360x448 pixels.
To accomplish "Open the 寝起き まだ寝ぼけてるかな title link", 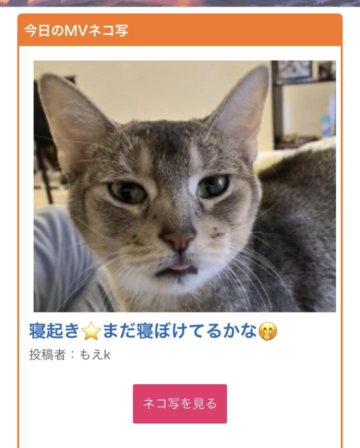I will [153, 330].
